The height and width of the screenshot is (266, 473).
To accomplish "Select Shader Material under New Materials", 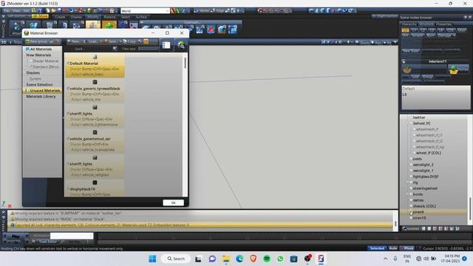I will coord(45,61).
